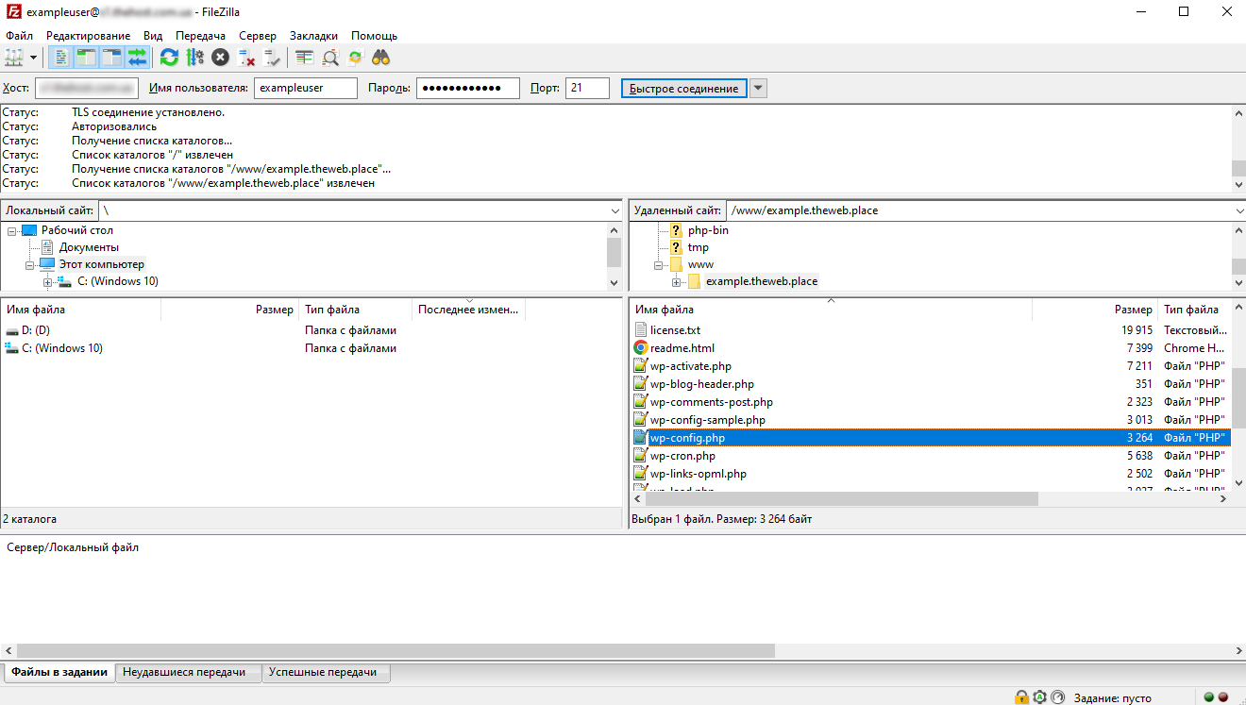This screenshot has height=705, width=1246.
Task: Select wp-config.php file
Action: 931,438
